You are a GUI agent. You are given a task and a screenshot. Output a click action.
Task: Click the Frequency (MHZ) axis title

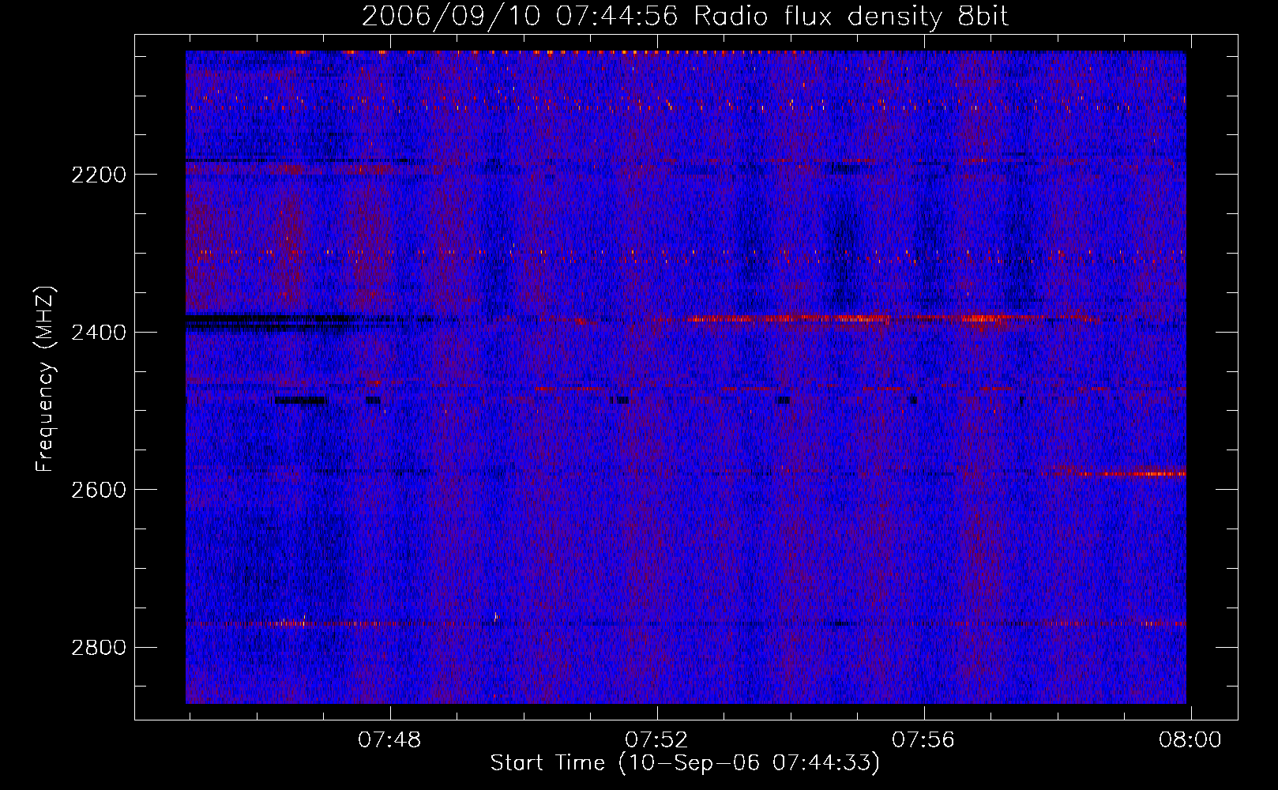pos(45,379)
